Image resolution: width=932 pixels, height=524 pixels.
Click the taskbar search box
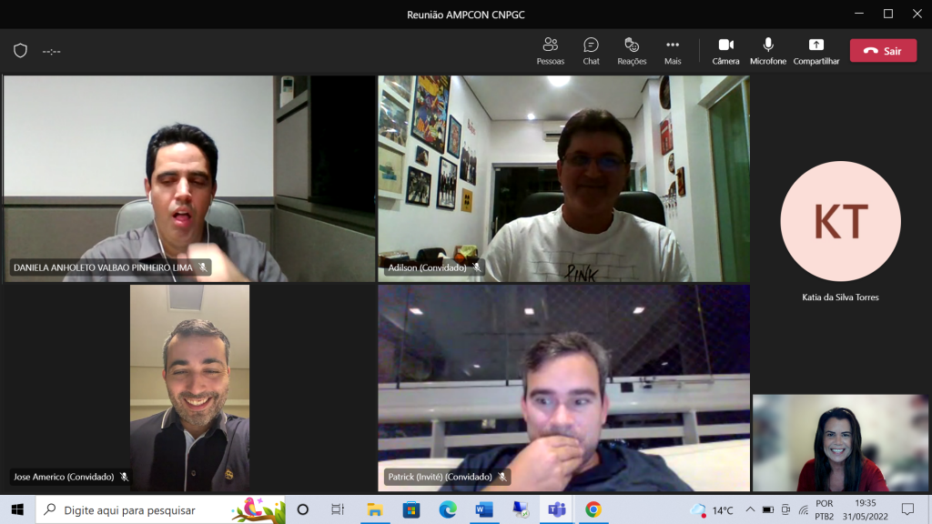click(160, 509)
